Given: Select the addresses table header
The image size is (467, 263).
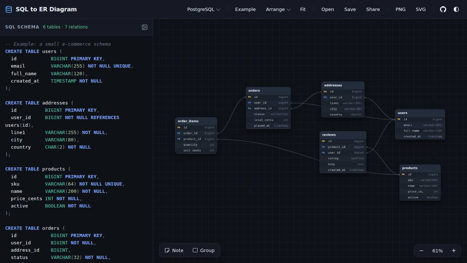Looking at the screenshot, I should click(343, 85).
